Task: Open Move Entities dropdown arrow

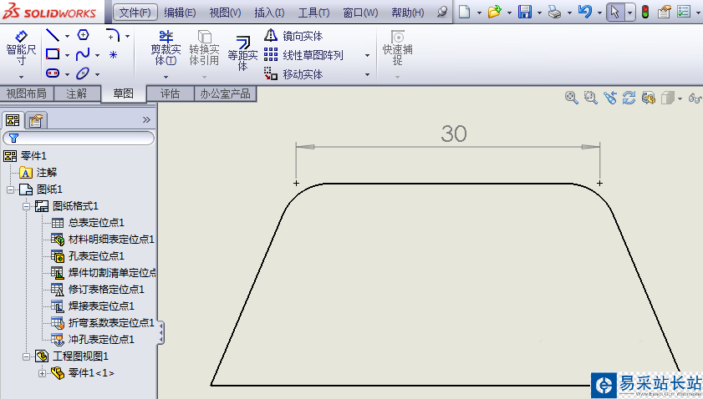Action: (x=367, y=74)
